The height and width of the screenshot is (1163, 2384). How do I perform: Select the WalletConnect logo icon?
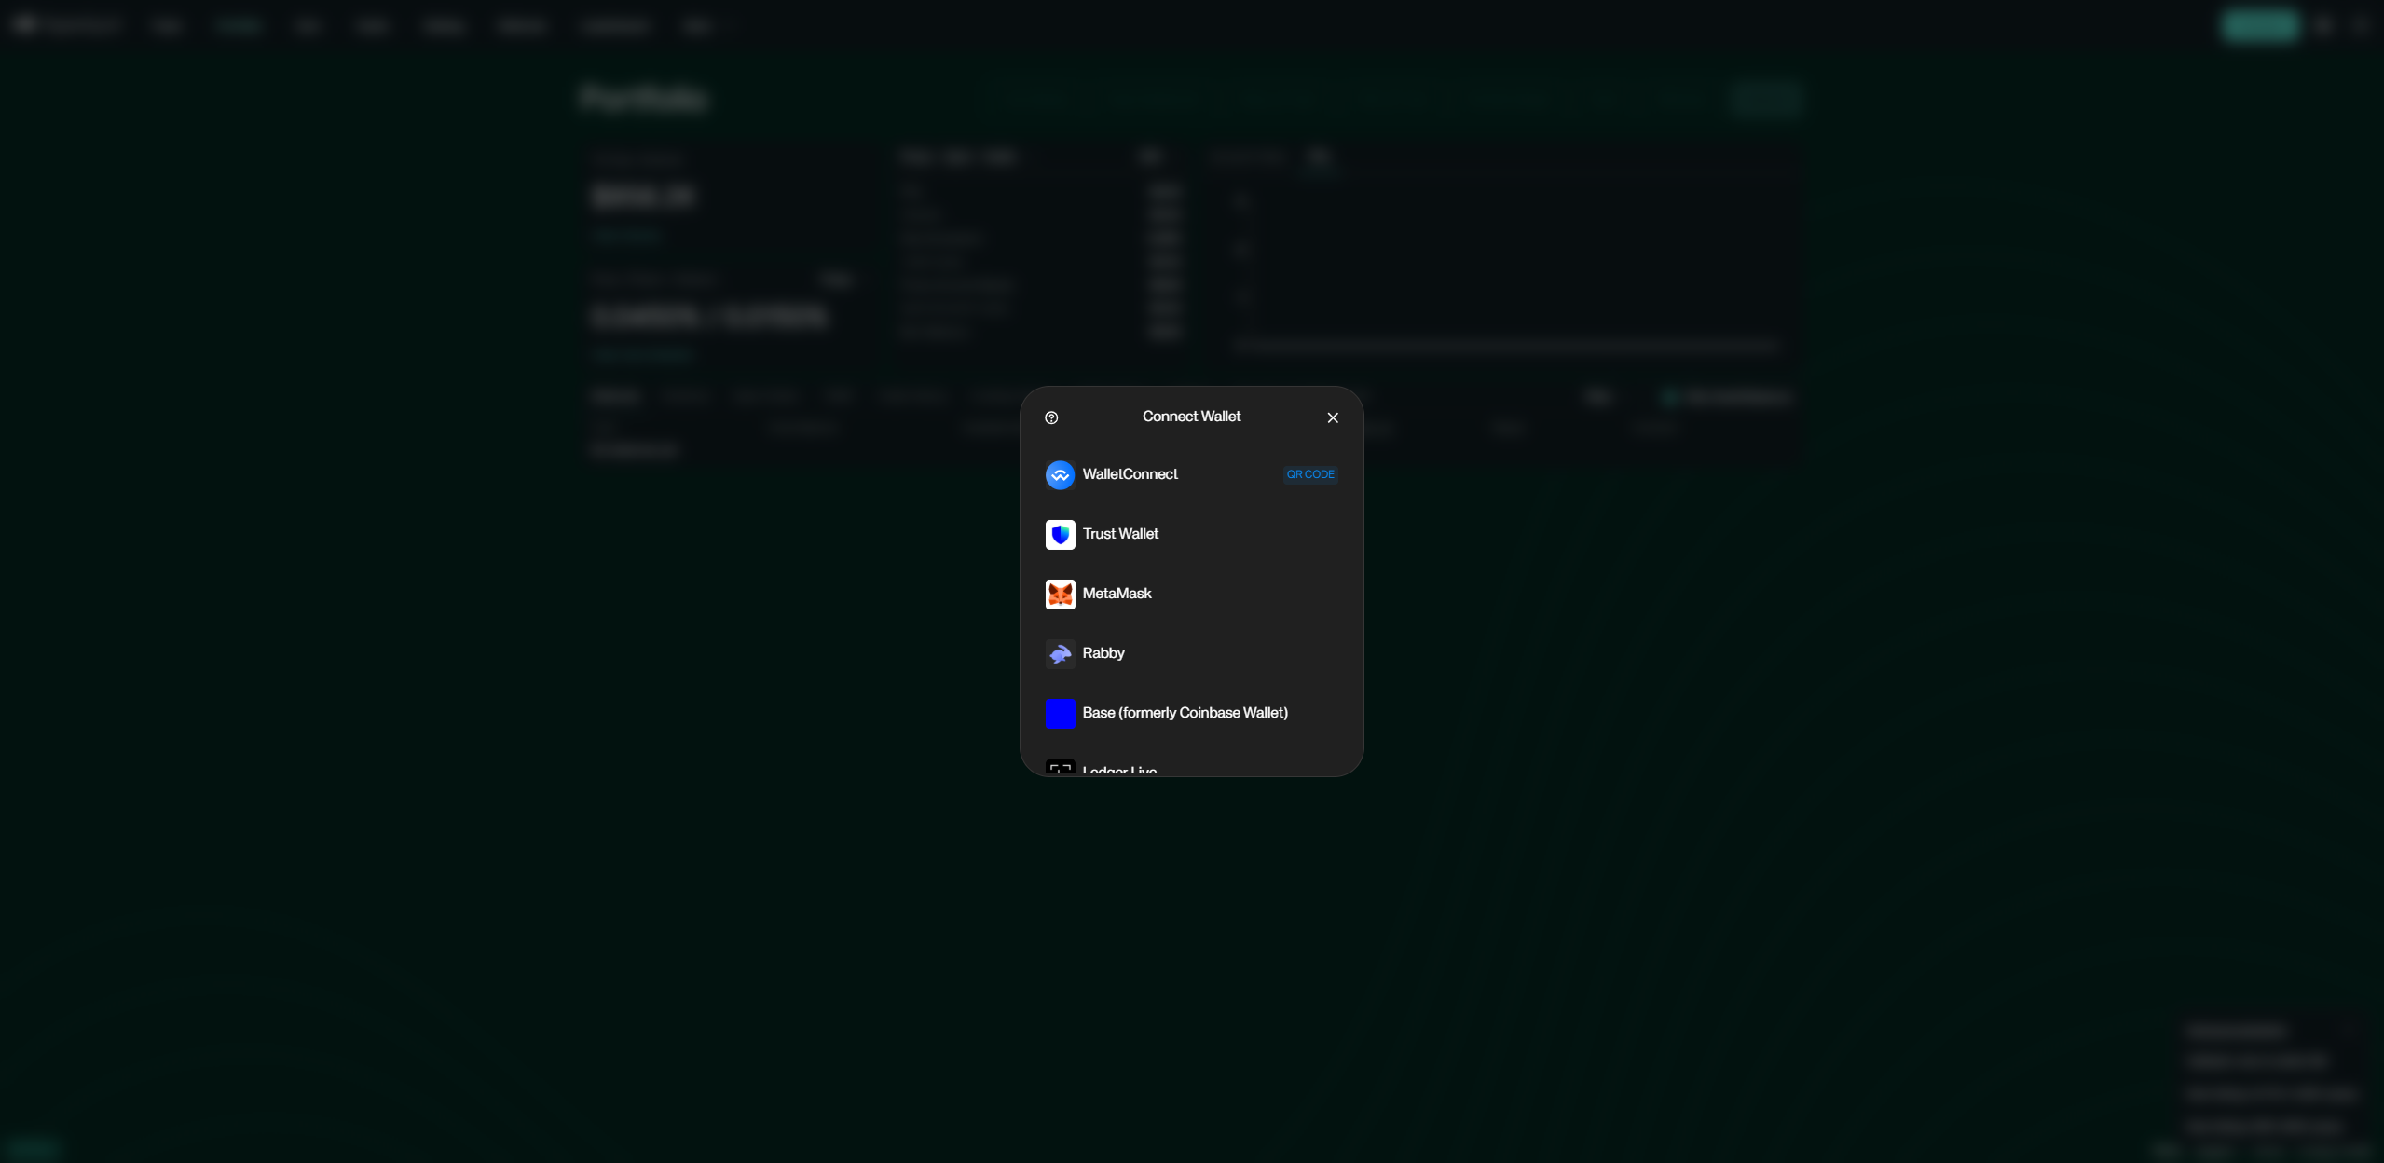tap(1060, 475)
